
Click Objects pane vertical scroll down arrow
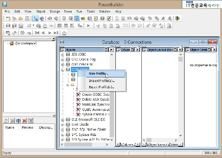point(112,140)
